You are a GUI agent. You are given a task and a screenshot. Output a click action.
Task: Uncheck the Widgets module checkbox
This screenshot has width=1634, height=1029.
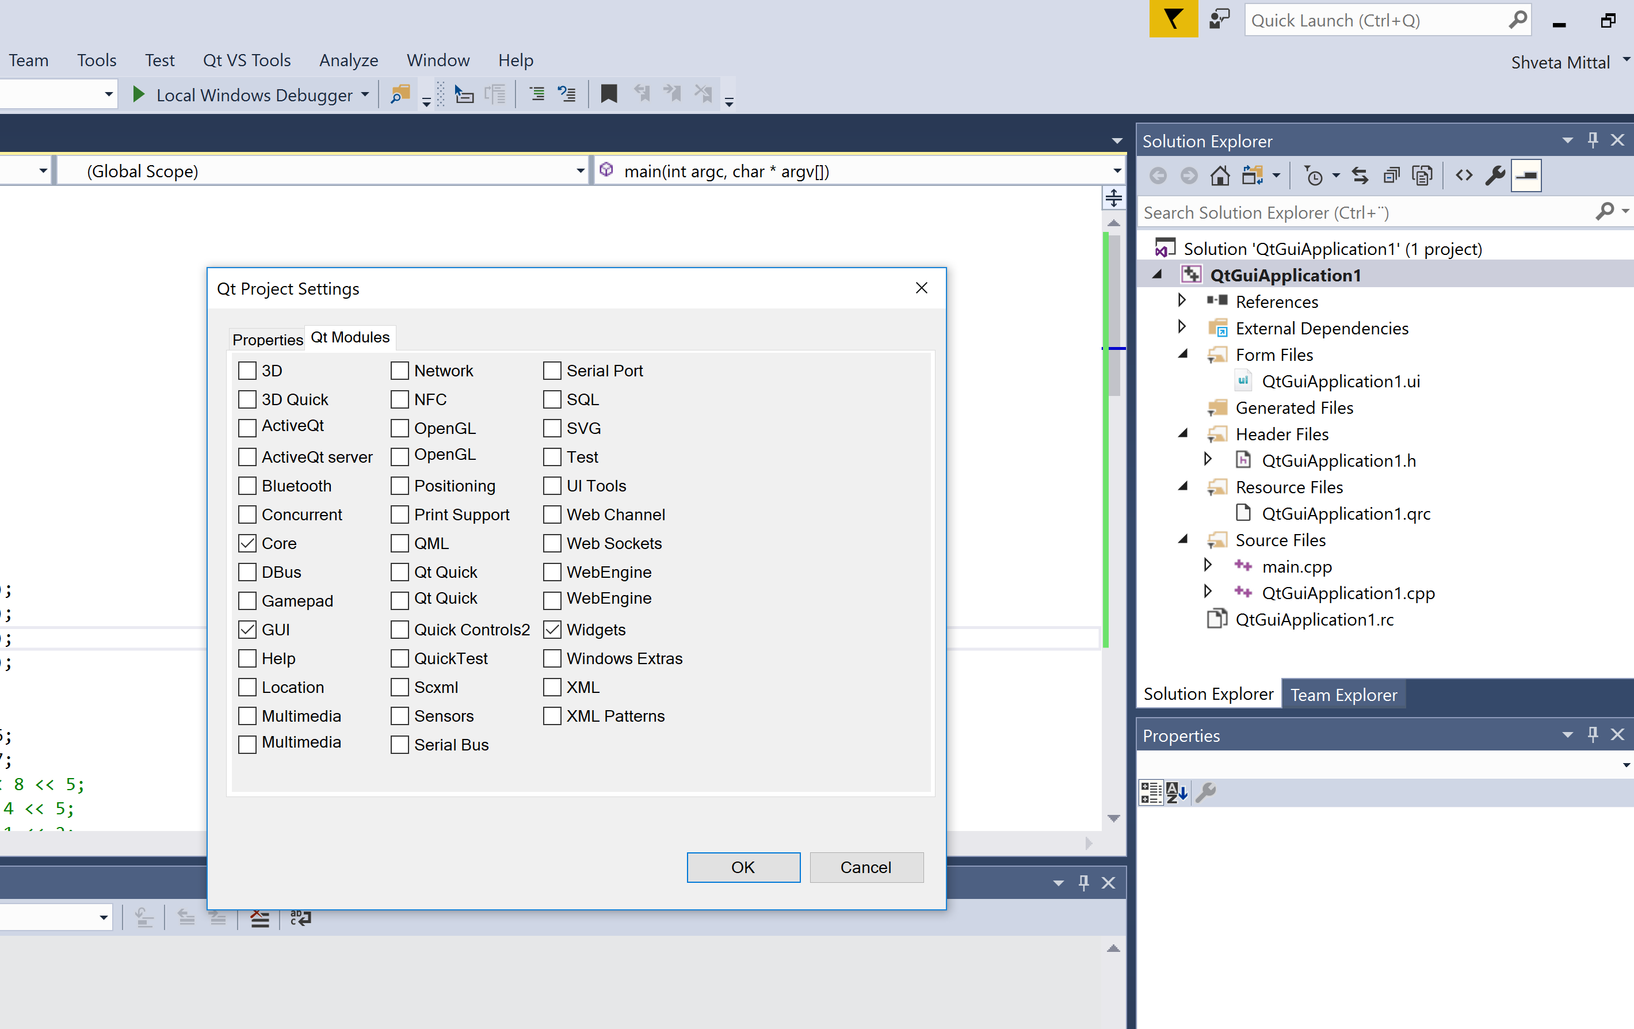tap(552, 630)
